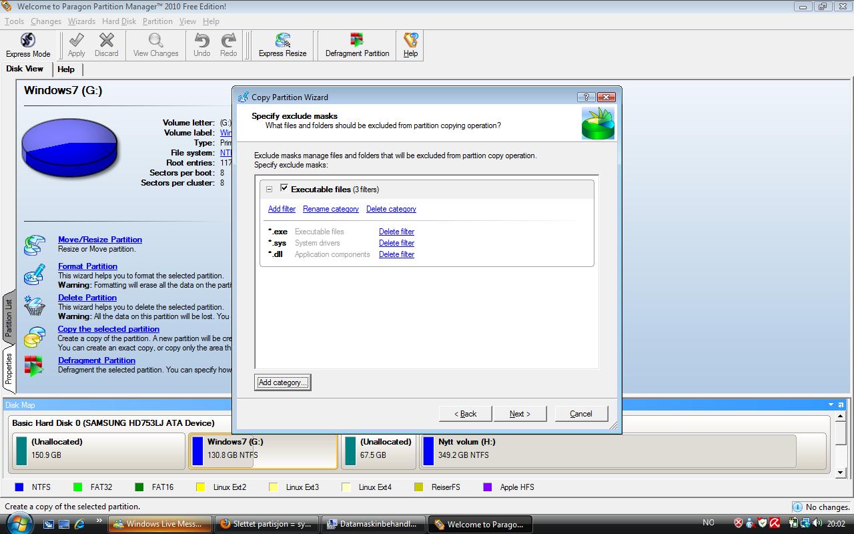
Task: Click the Help book toolbar icon
Action: pyautogui.click(x=411, y=40)
